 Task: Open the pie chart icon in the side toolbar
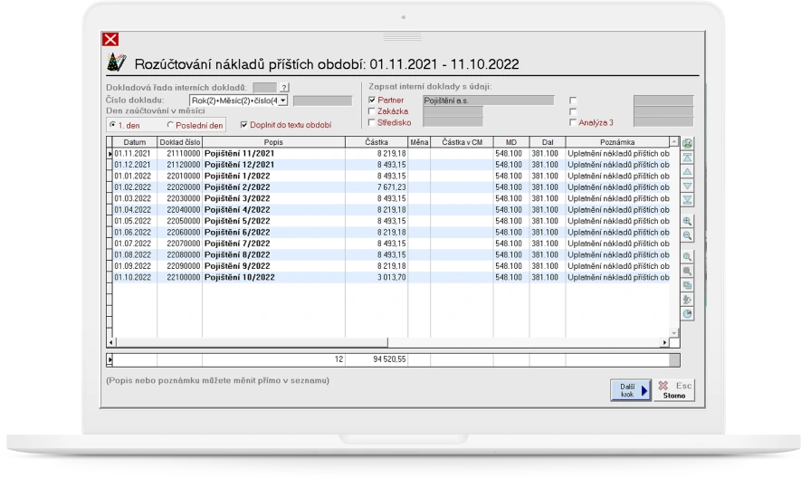tap(688, 314)
